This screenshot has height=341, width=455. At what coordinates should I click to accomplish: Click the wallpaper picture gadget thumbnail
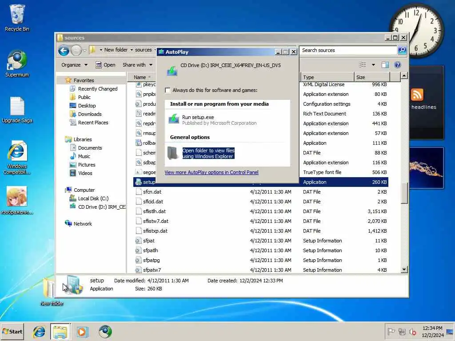426,168
